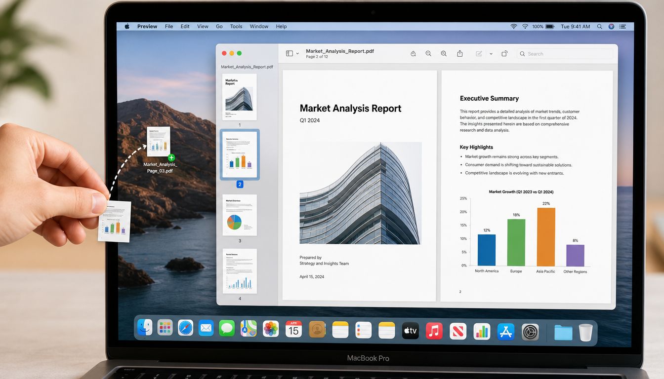Open Music from the Dock

[x=434, y=331]
